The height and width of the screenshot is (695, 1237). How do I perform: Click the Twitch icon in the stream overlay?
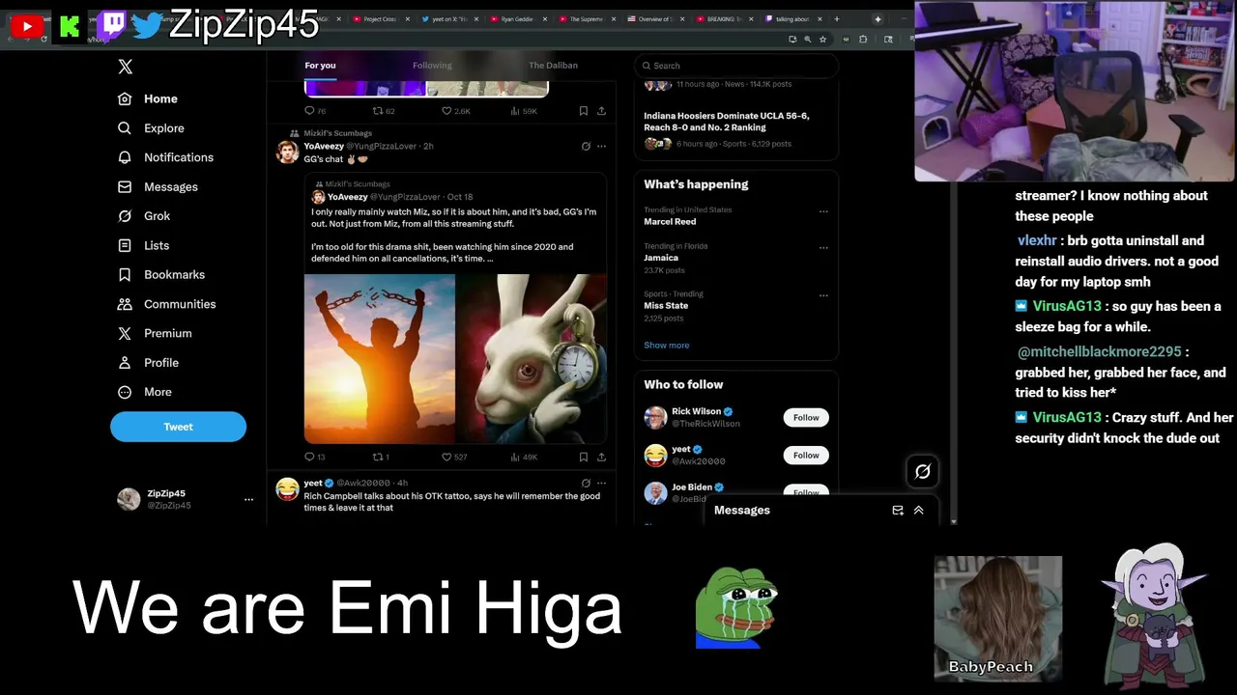111,25
